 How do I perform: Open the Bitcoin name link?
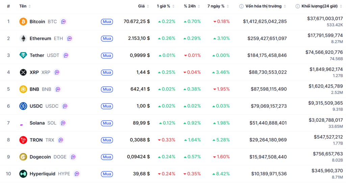click(37, 21)
